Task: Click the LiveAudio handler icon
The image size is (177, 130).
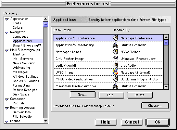Action: [x=115, y=65]
